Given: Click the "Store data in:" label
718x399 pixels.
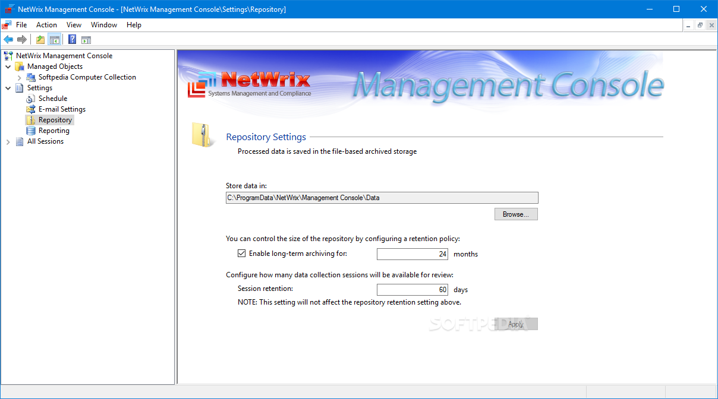Looking at the screenshot, I should click(x=246, y=186).
